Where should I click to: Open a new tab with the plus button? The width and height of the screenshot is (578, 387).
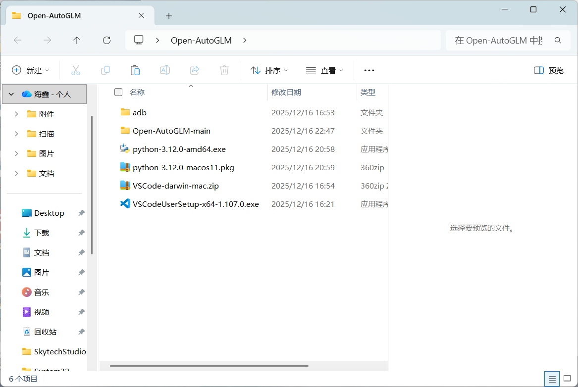(x=169, y=15)
